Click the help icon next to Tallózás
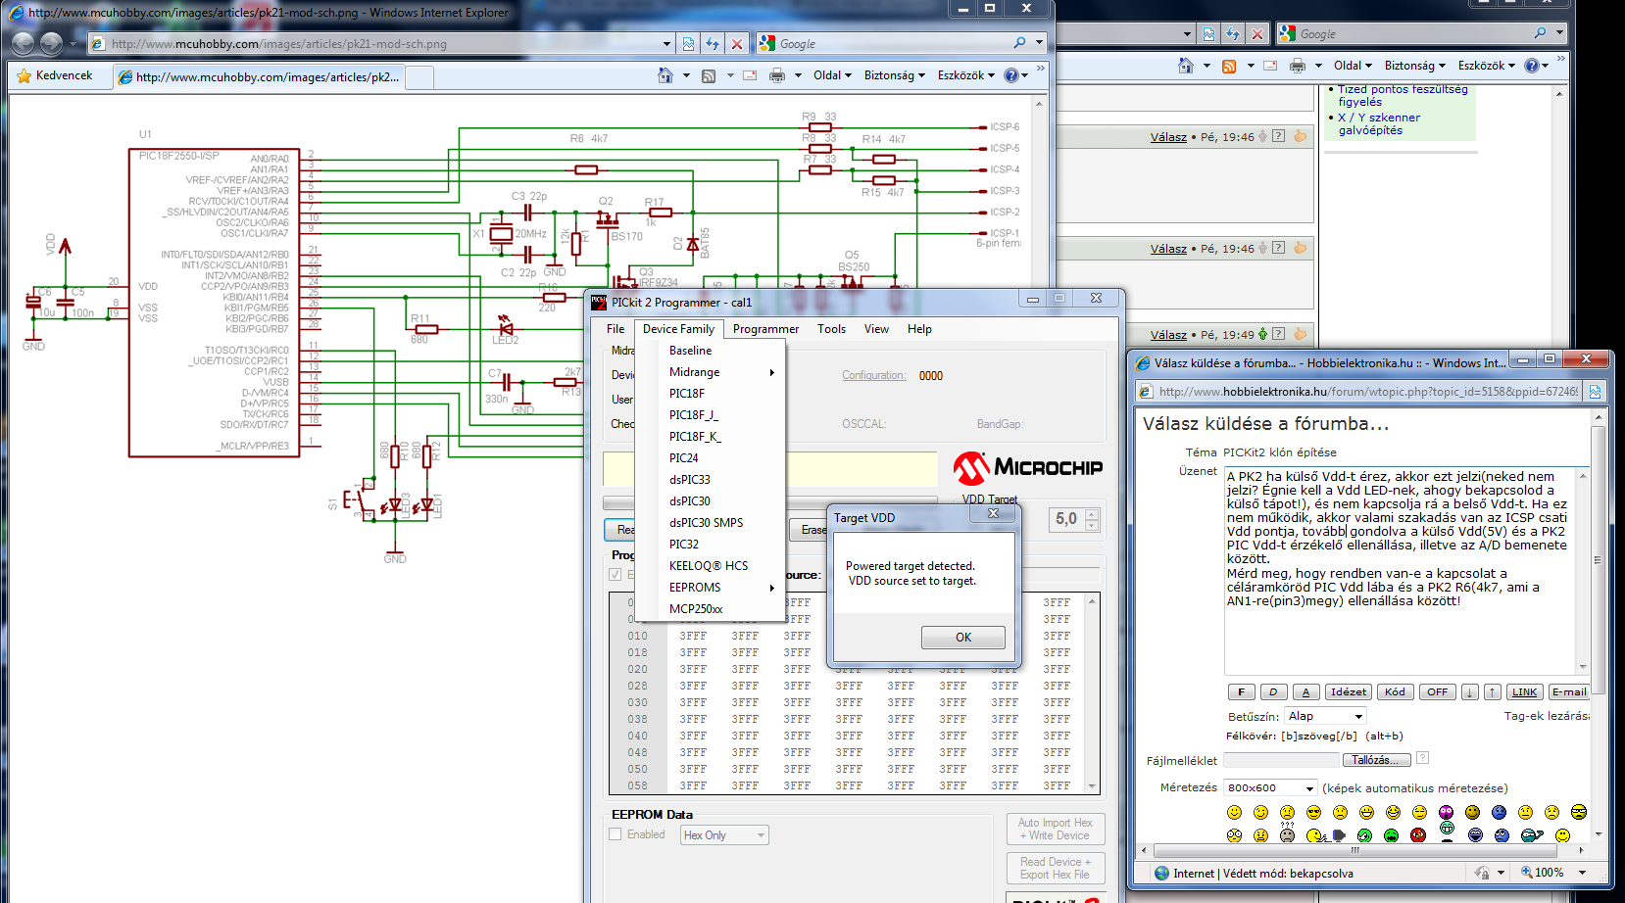 coord(1422,758)
